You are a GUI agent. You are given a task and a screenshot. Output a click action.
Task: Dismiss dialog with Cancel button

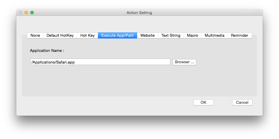point(242,102)
